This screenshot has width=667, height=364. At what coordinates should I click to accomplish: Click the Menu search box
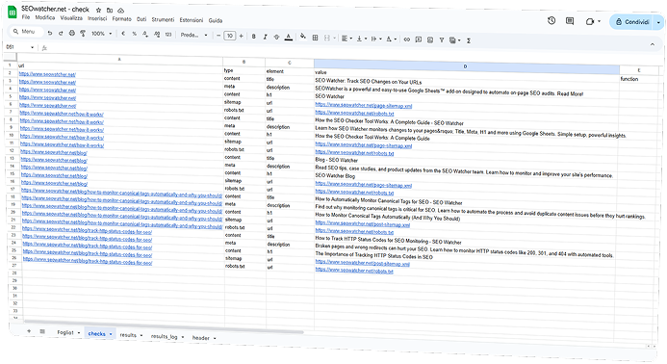click(26, 32)
